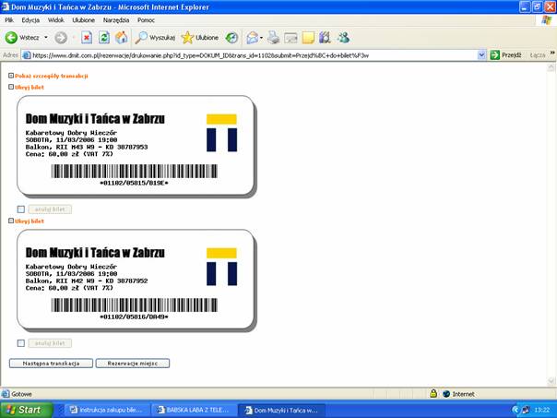The image size is (557, 418).
Task: Open the Widok menu
Action: click(x=55, y=19)
